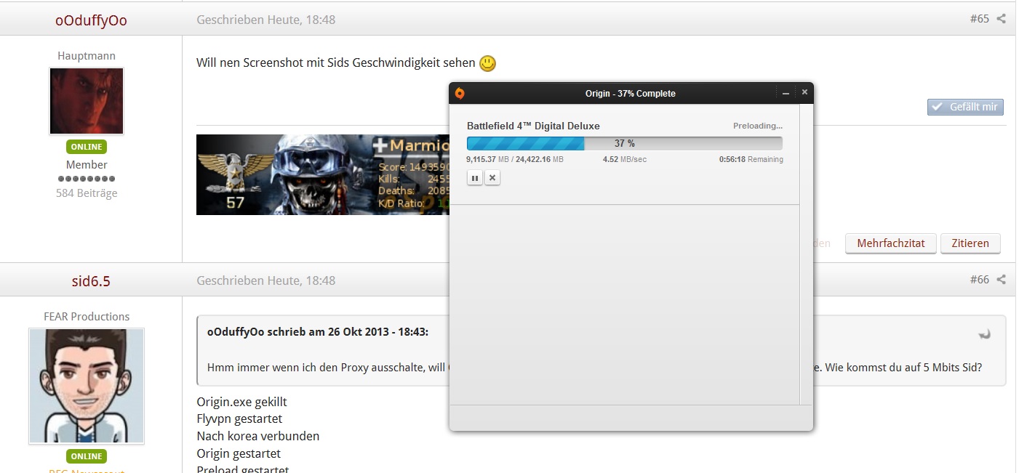Screen dimensions: 1019x473
Task: Open sid6.5's profile name link
Action: pos(91,280)
